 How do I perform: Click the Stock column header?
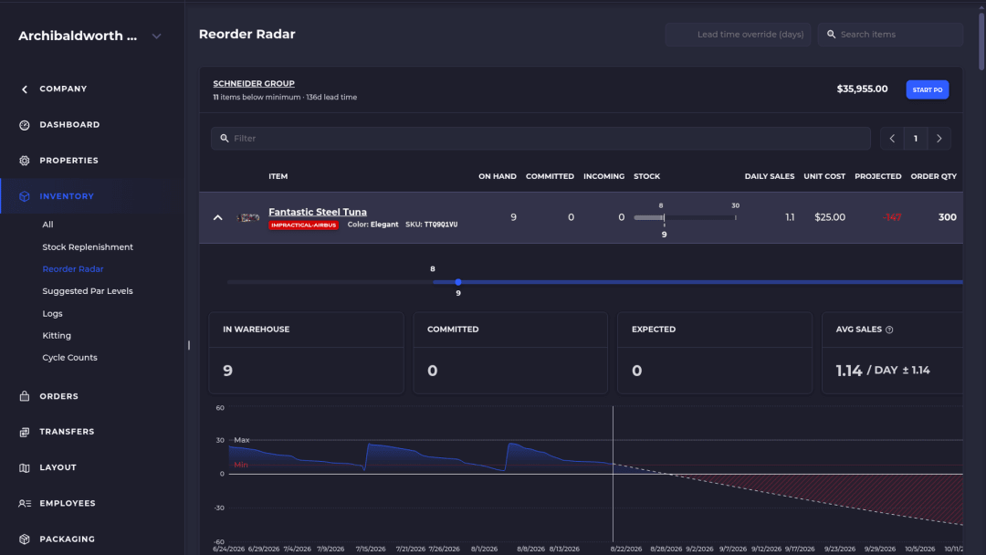[646, 176]
